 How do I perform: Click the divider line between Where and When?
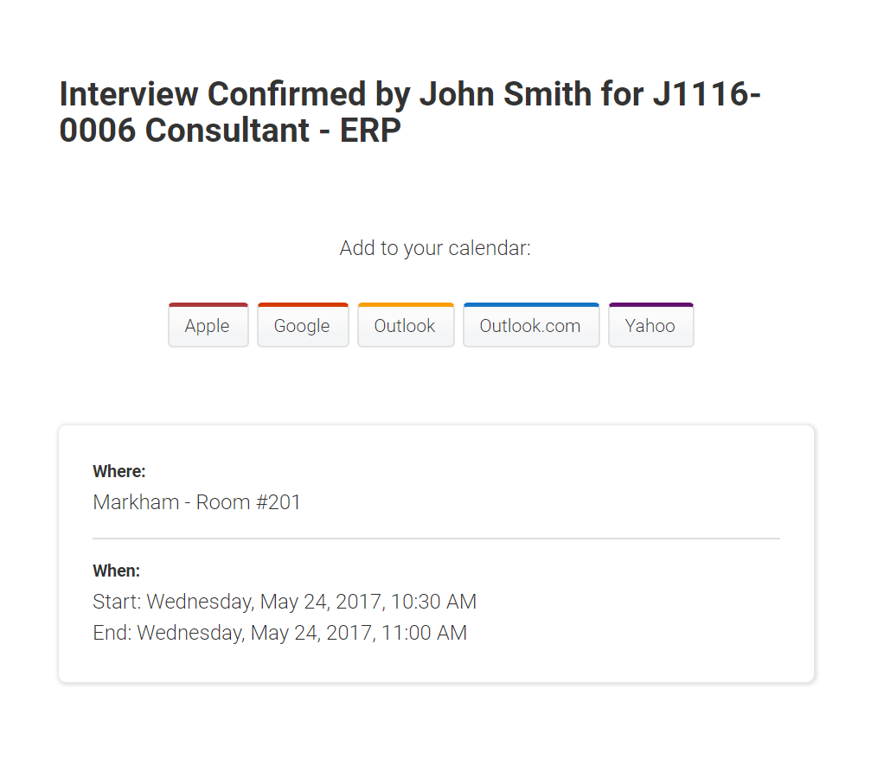(x=436, y=539)
